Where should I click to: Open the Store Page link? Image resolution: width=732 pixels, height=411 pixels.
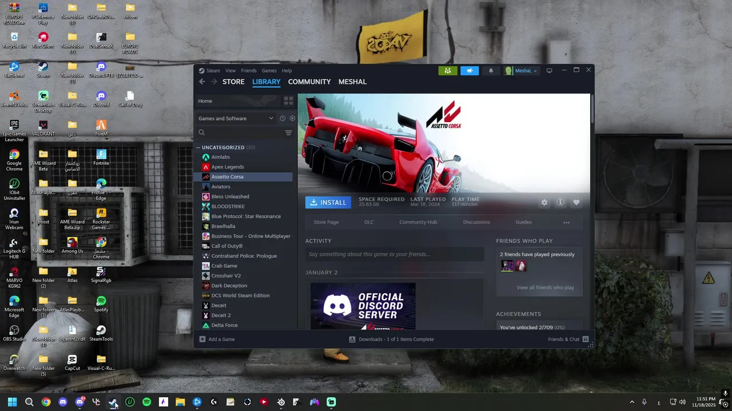coord(326,222)
